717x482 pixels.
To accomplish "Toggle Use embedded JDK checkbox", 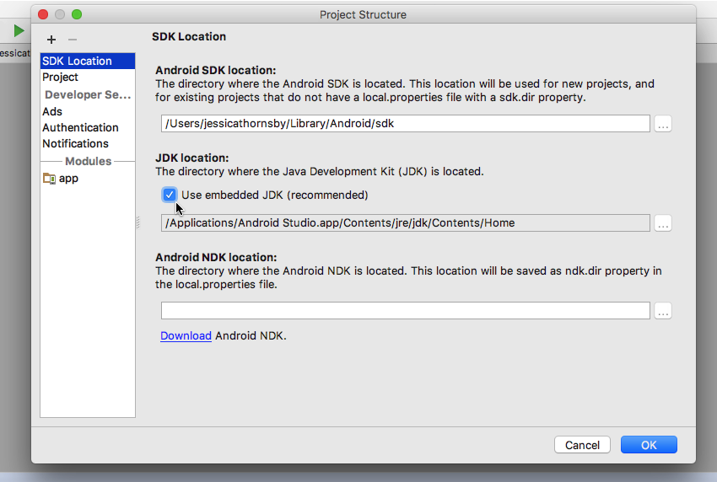I will point(170,195).
